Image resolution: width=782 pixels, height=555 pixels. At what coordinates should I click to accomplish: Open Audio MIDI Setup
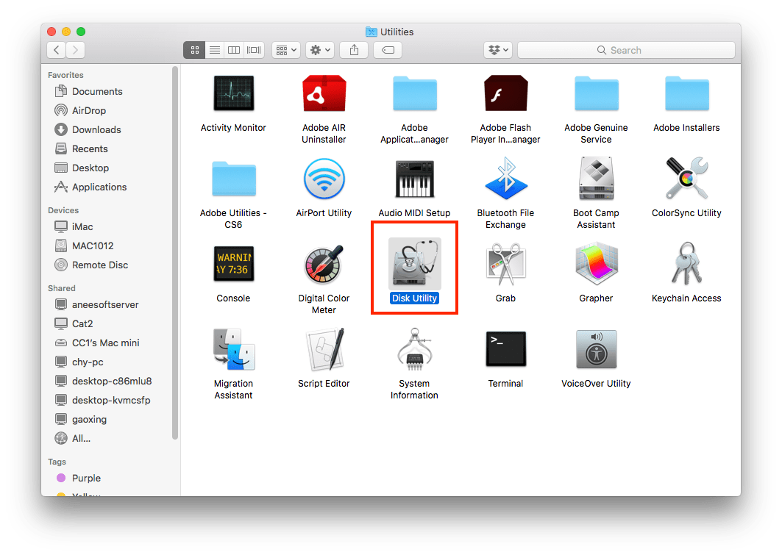(414, 179)
